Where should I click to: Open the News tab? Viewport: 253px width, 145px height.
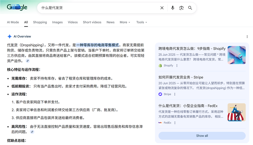110,22
